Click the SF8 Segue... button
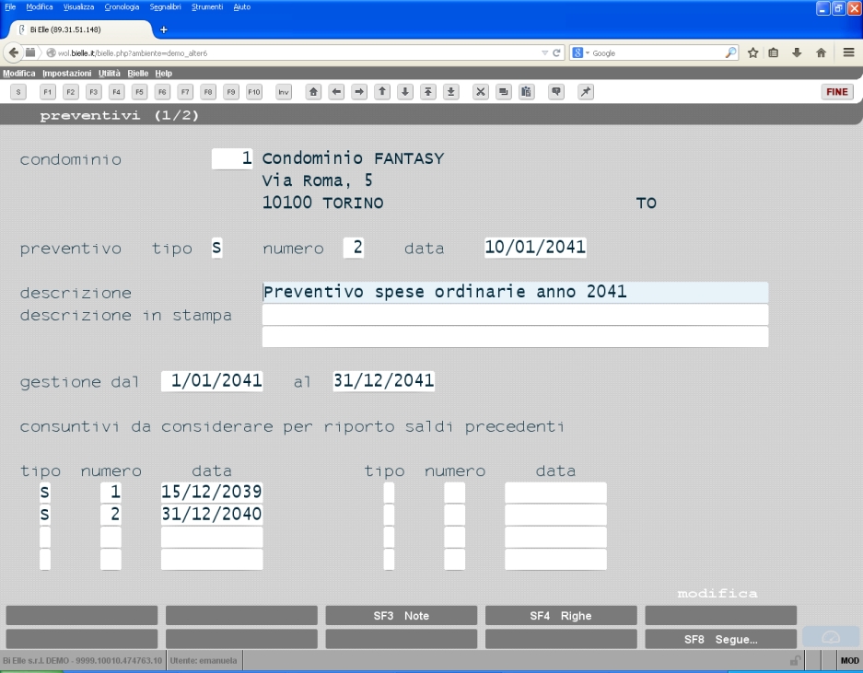Image resolution: width=863 pixels, height=673 pixels. (x=721, y=640)
